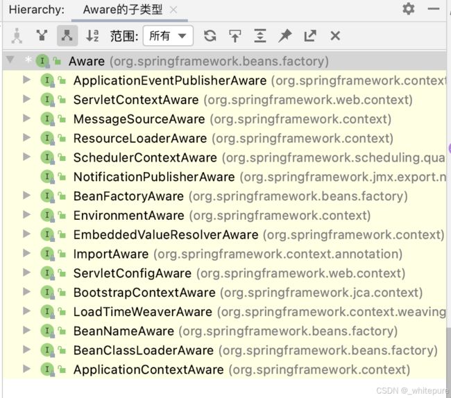Click interface icon beside NotificationPublisherAware
The image size is (451, 398).
[x=47, y=177]
